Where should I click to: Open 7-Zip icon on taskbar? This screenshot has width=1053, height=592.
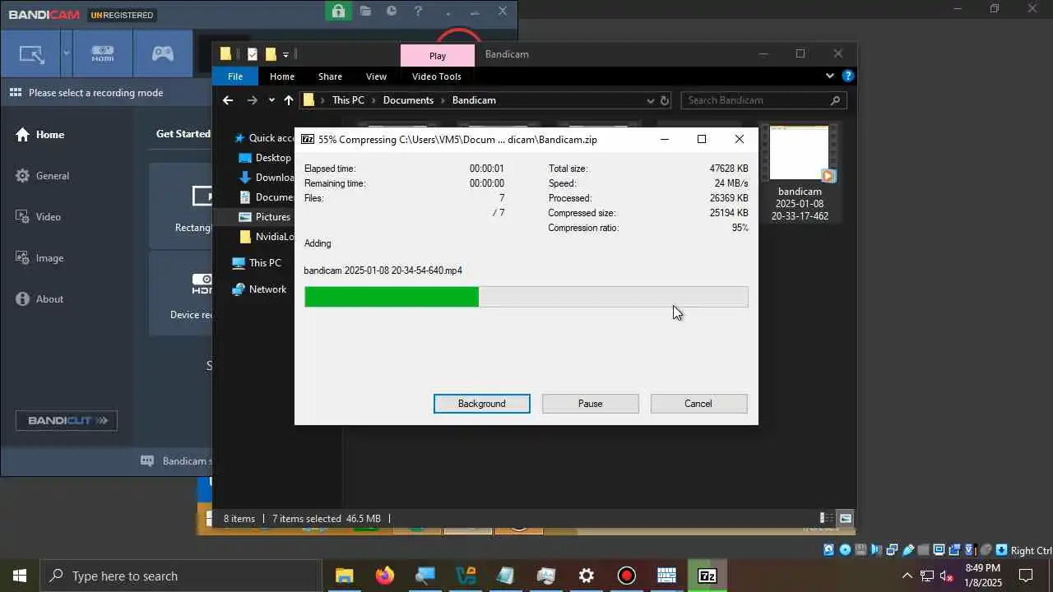(x=707, y=576)
